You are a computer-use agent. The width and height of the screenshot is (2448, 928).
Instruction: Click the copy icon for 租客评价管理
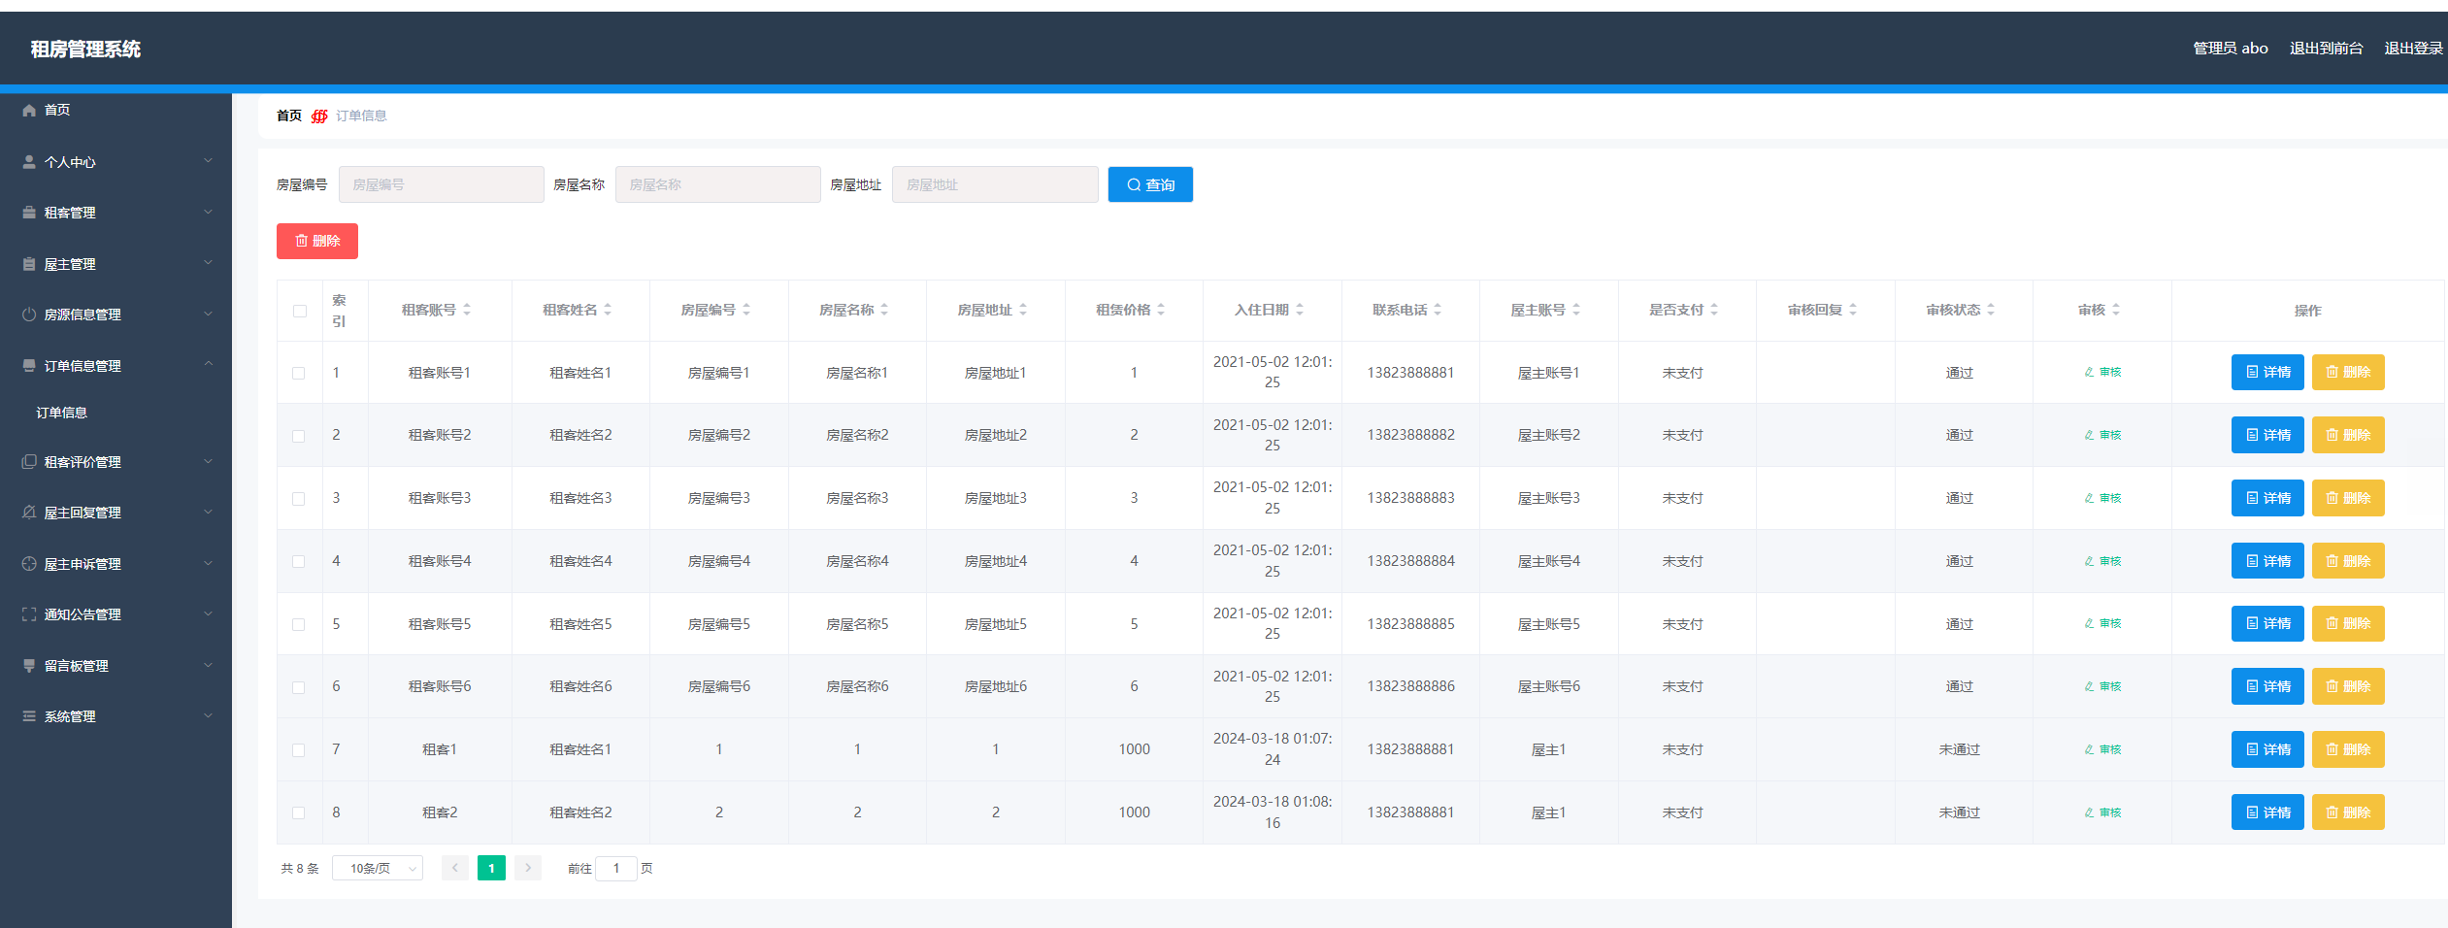pyautogui.click(x=29, y=462)
